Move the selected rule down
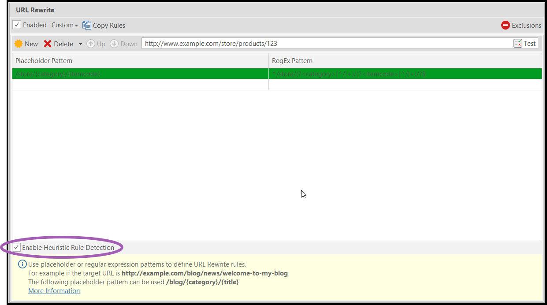This screenshot has width=547, height=305. [x=124, y=43]
